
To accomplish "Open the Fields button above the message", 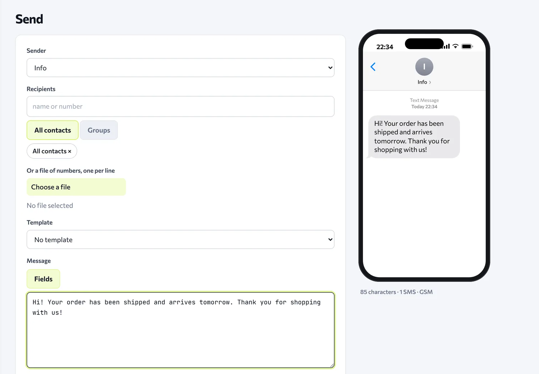I will coord(43,279).
